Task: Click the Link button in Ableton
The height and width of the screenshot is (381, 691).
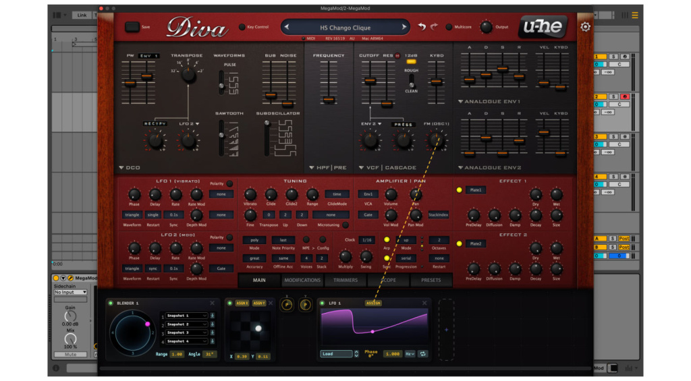Action: (x=82, y=15)
